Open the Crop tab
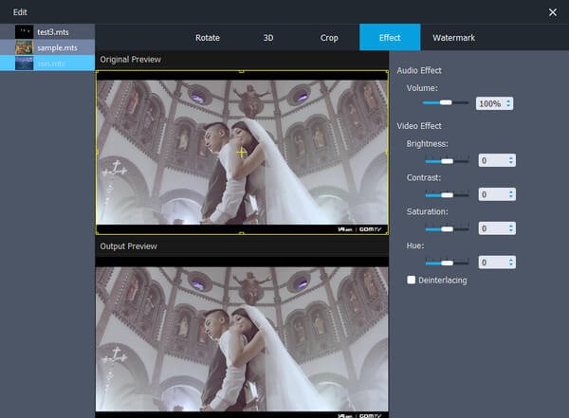 click(329, 38)
